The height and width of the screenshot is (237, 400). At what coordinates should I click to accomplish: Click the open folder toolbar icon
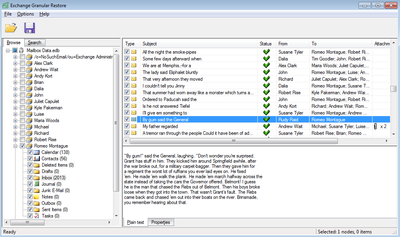[11, 28]
